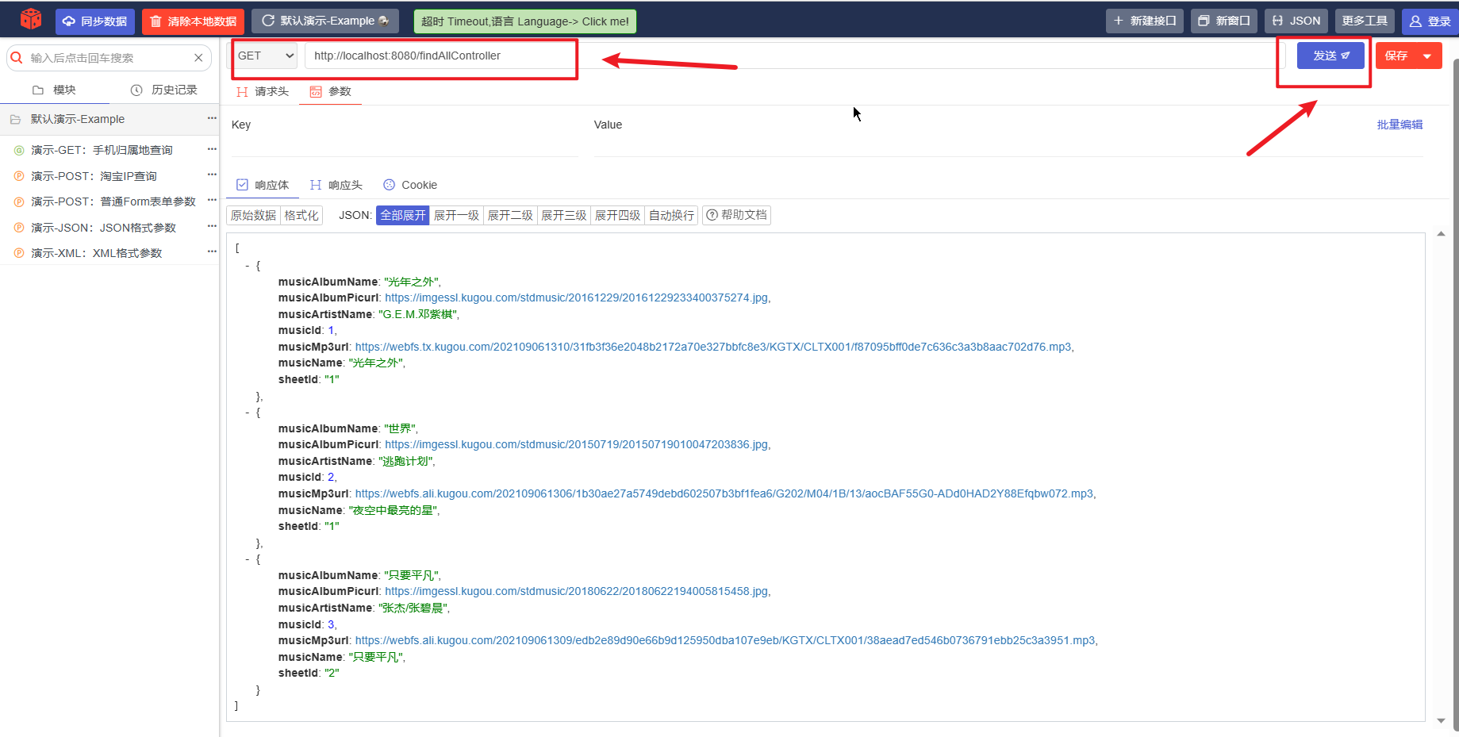This screenshot has height=737, width=1459.
Task: Open options for 淘宝IP查询 item
Action: point(212,175)
